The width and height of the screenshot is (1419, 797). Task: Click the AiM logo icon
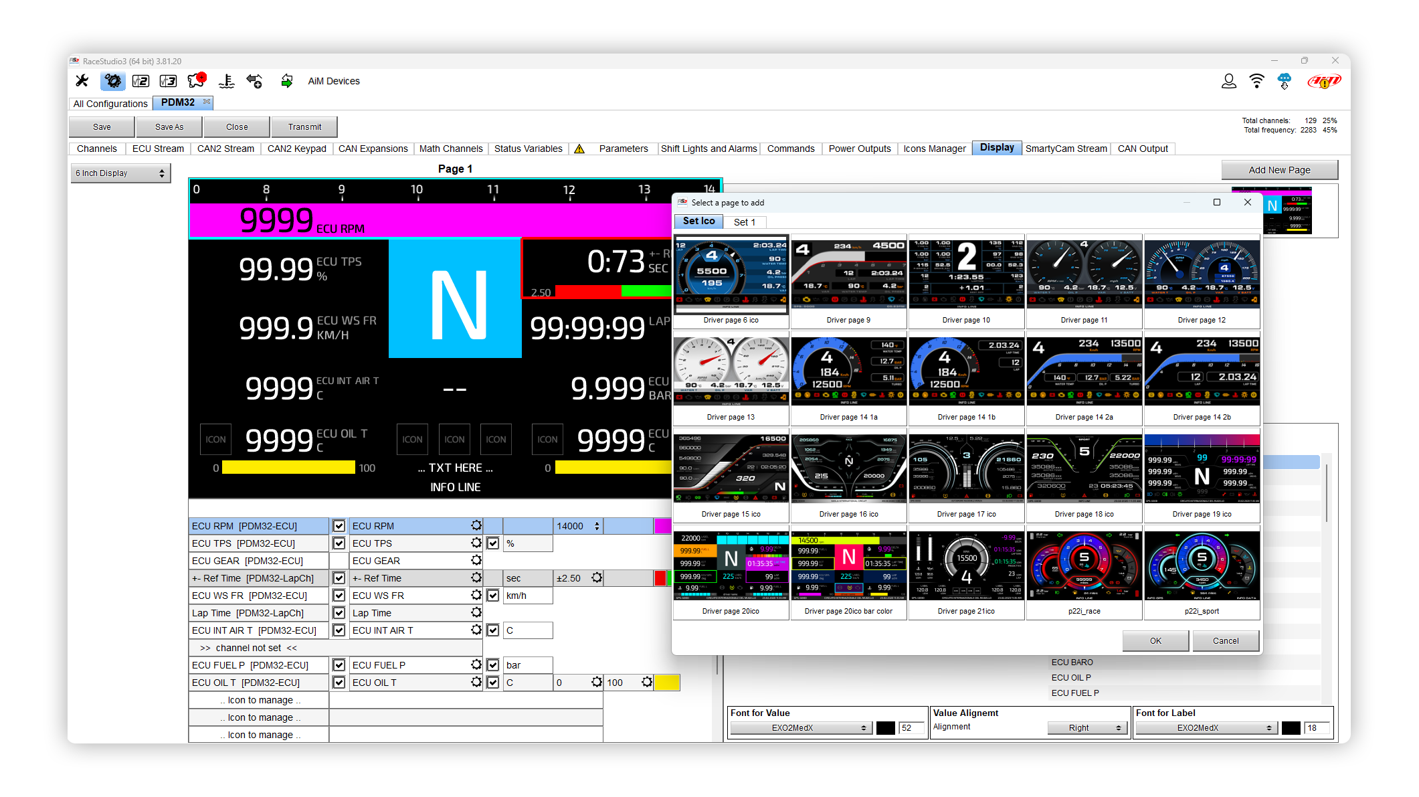pos(1324,81)
